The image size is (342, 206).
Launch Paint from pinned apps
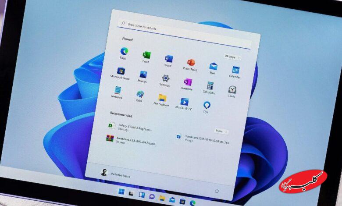(x=140, y=94)
